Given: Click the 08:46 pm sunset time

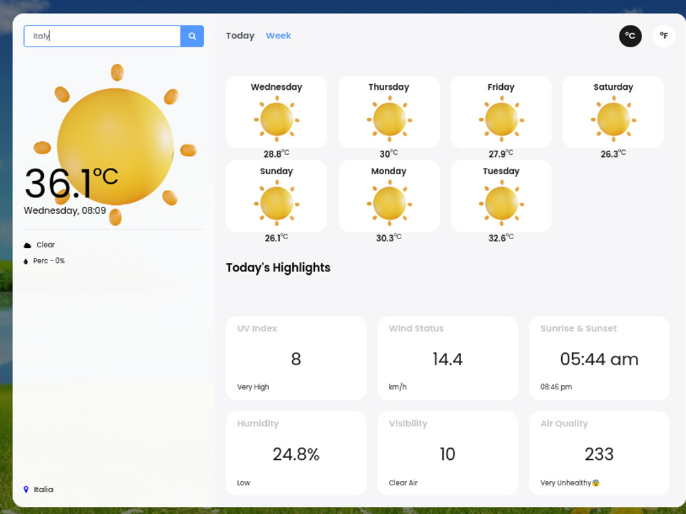Looking at the screenshot, I should pos(556,387).
